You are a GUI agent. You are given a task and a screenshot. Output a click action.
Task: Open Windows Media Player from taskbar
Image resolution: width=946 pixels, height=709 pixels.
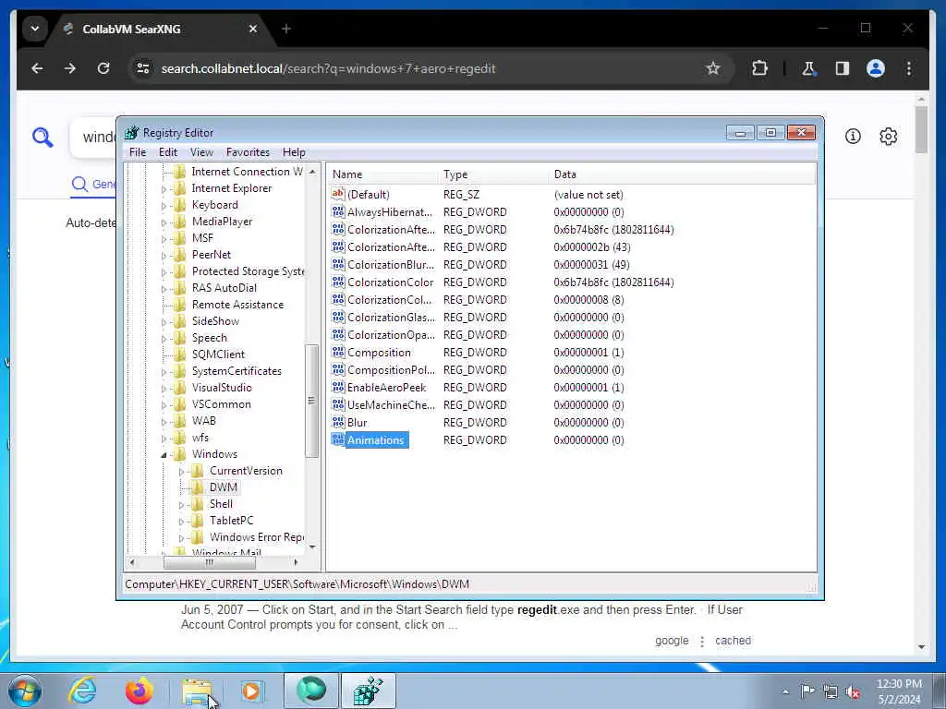pos(251,691)
